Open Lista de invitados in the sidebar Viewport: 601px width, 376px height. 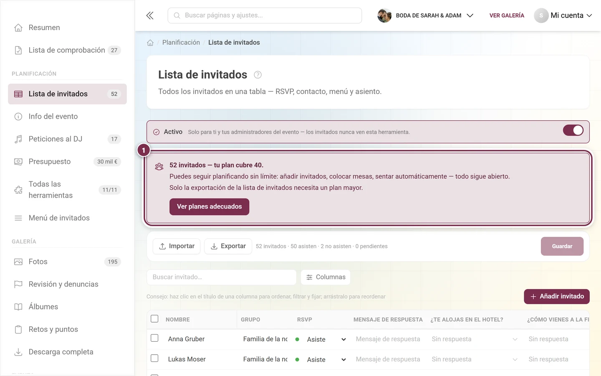click(67, 94)
